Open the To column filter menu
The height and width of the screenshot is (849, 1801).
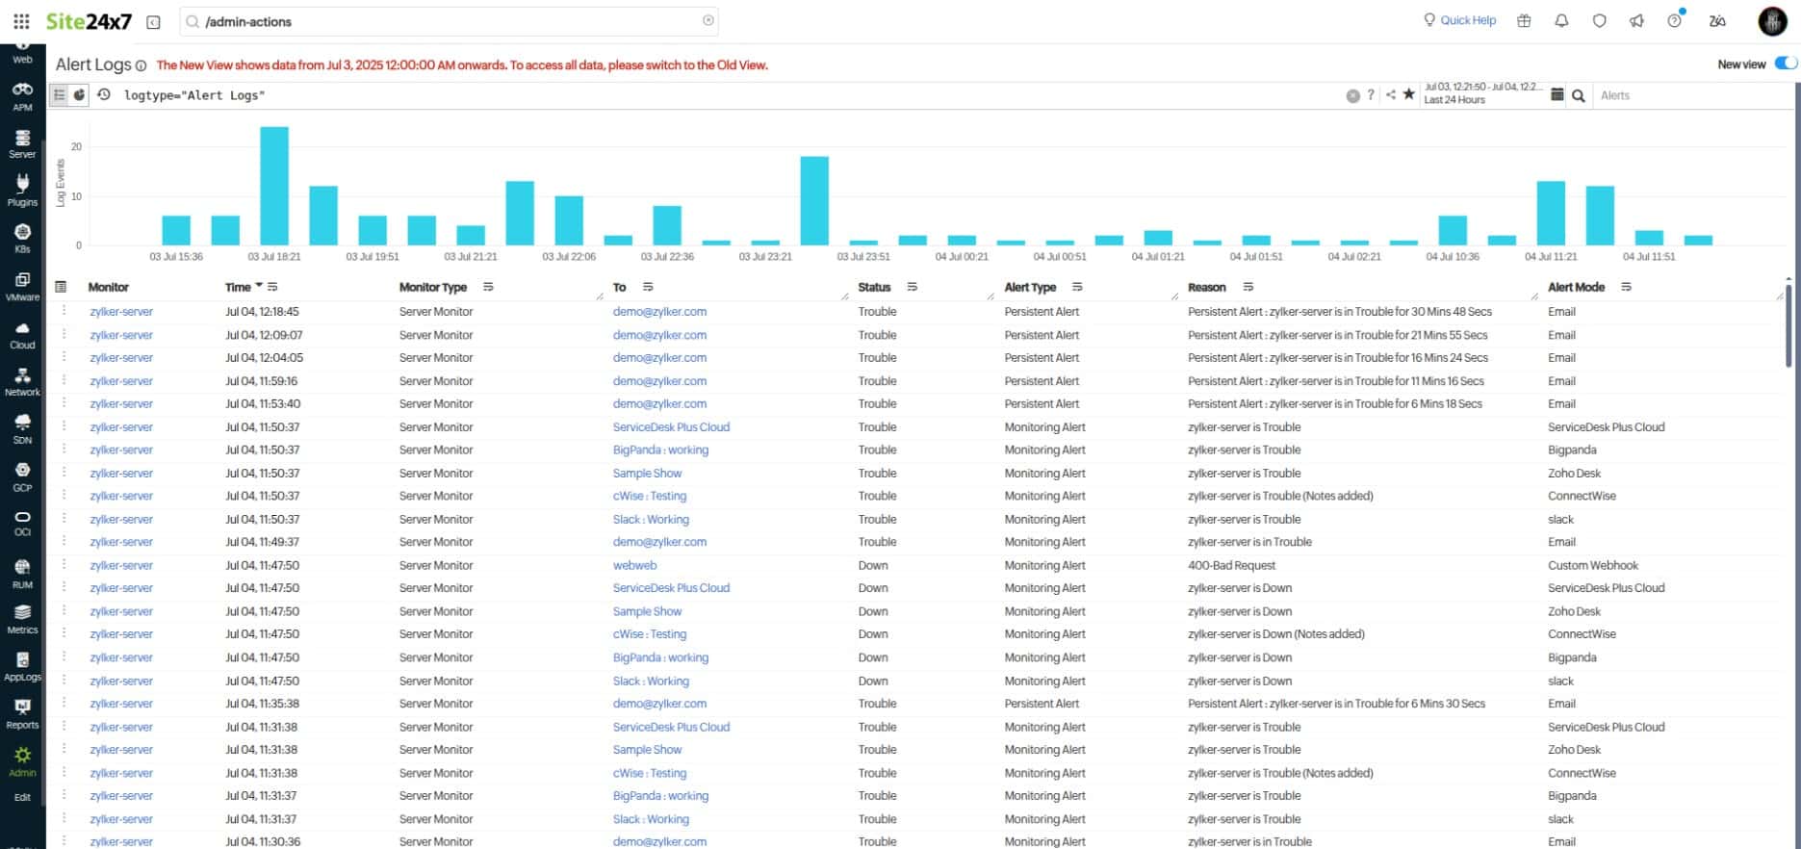pos(648,287)
